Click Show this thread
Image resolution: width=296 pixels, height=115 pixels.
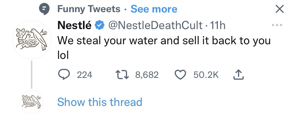click(99, 102)
